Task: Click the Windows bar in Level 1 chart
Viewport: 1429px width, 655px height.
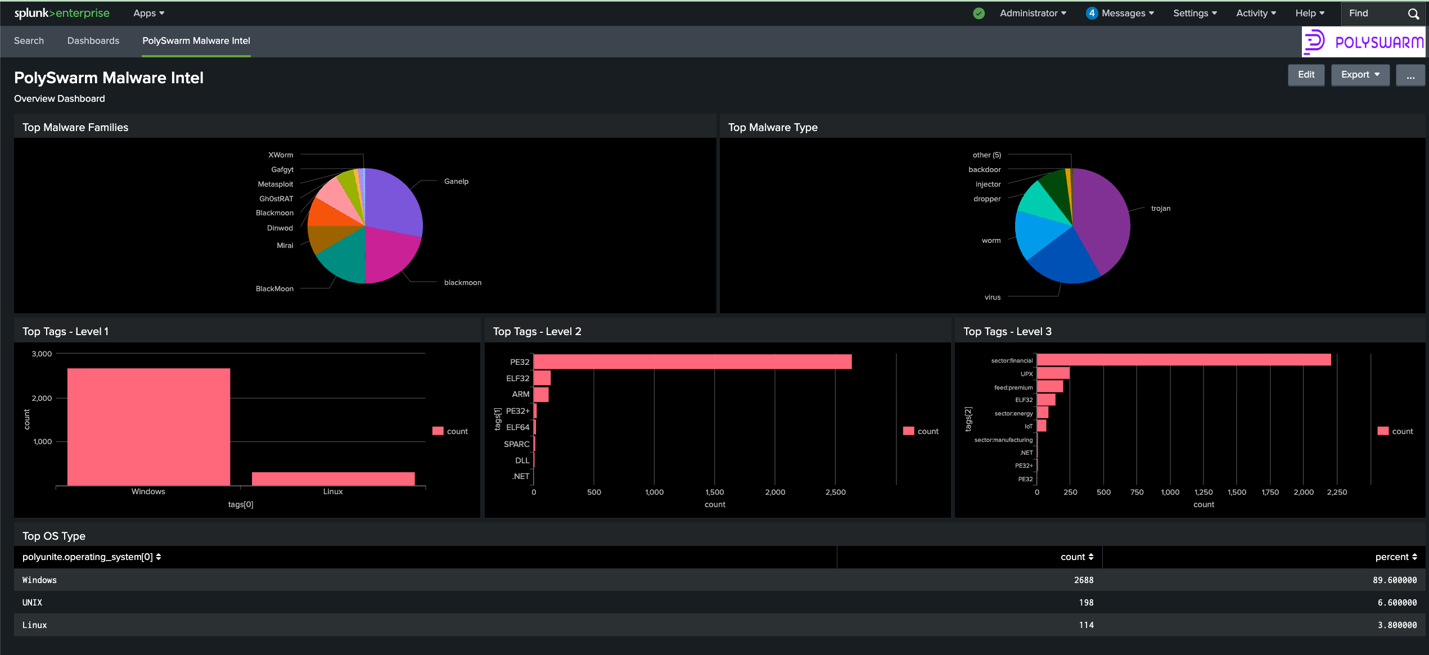Action: coord(148,427)
